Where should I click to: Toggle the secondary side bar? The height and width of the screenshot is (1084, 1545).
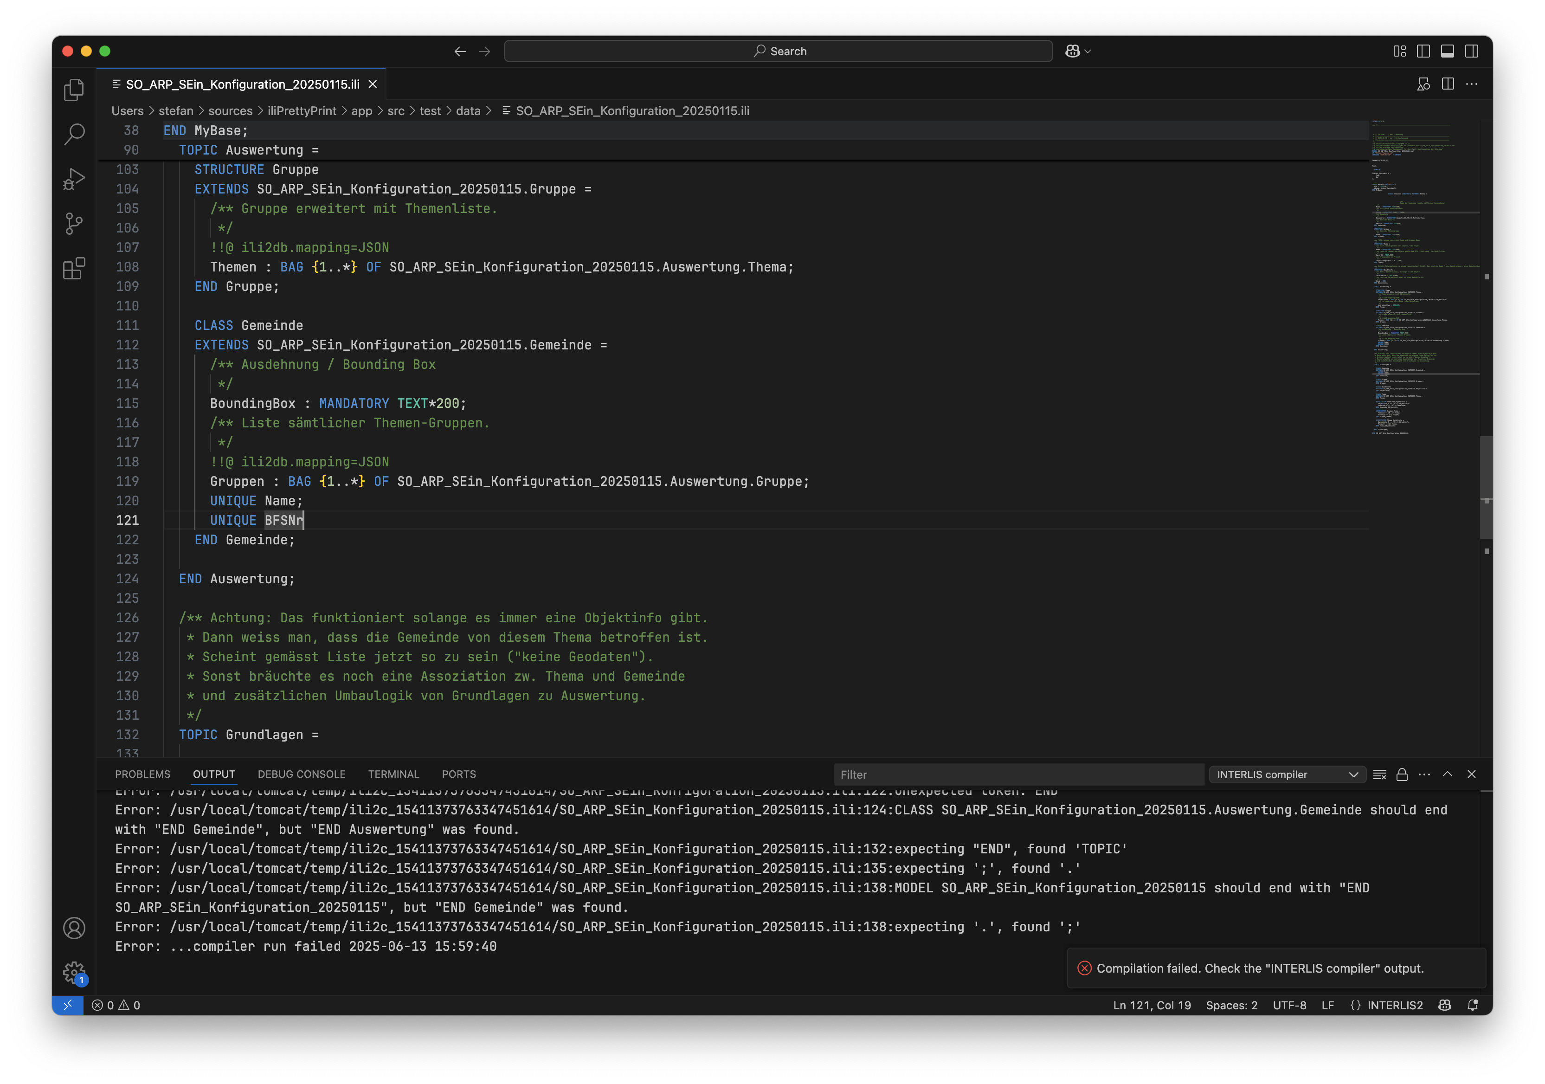pos(1472,51)
